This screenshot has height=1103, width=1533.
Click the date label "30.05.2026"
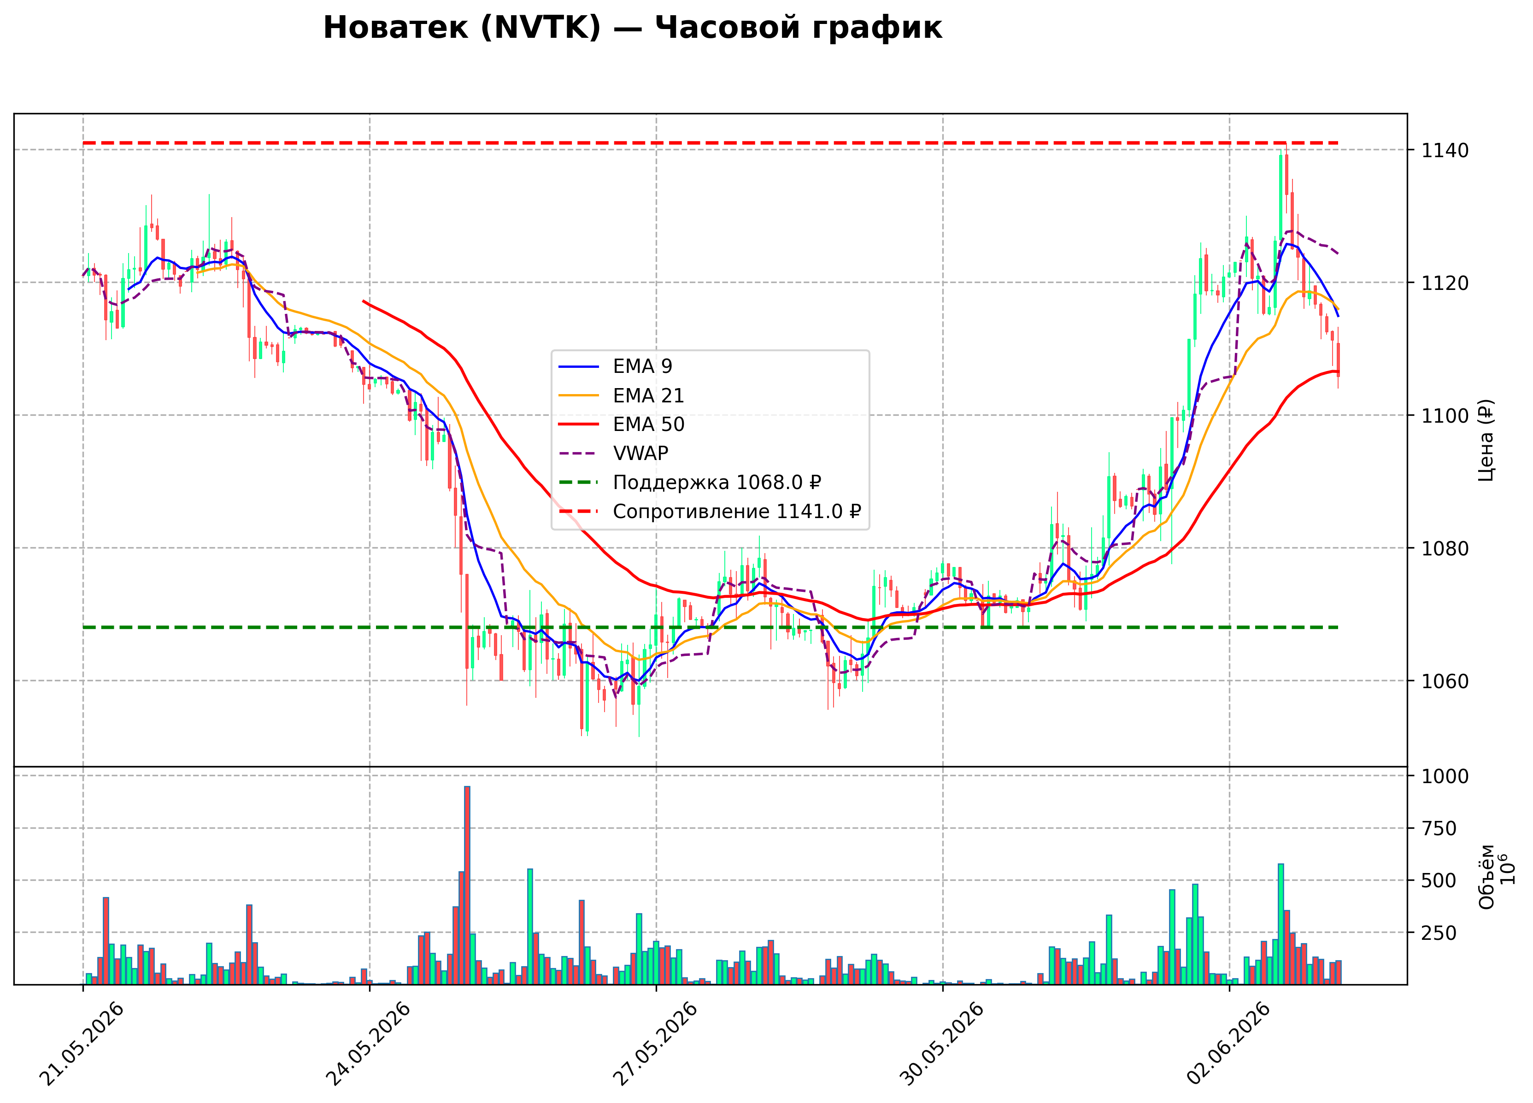(941, 1044)
